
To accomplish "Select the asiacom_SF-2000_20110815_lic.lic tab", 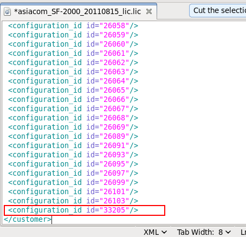I will tap(77, 11).
